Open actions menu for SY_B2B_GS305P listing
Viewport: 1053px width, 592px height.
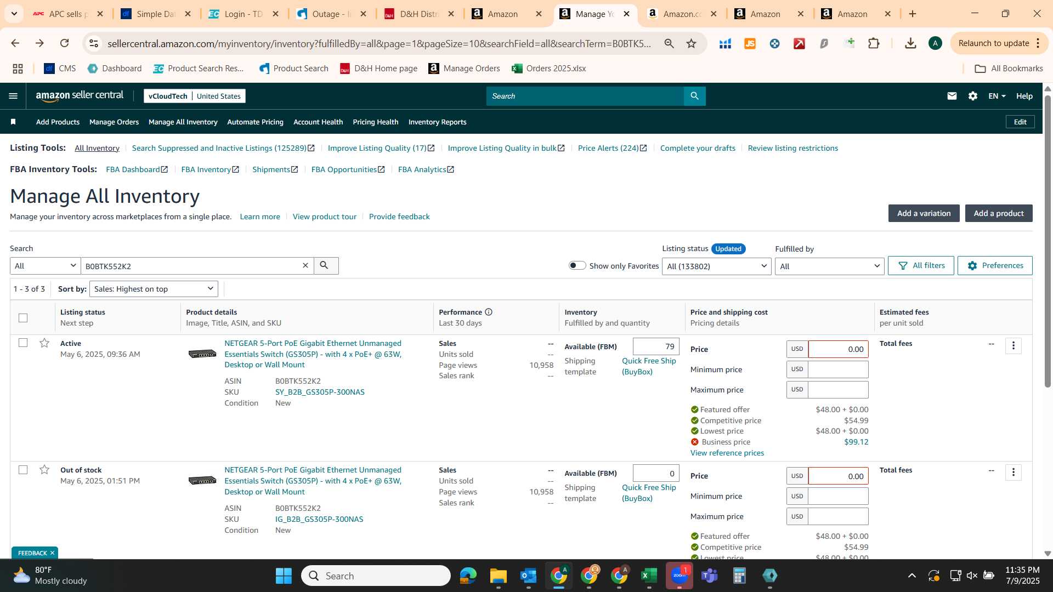coord(1014,346)
